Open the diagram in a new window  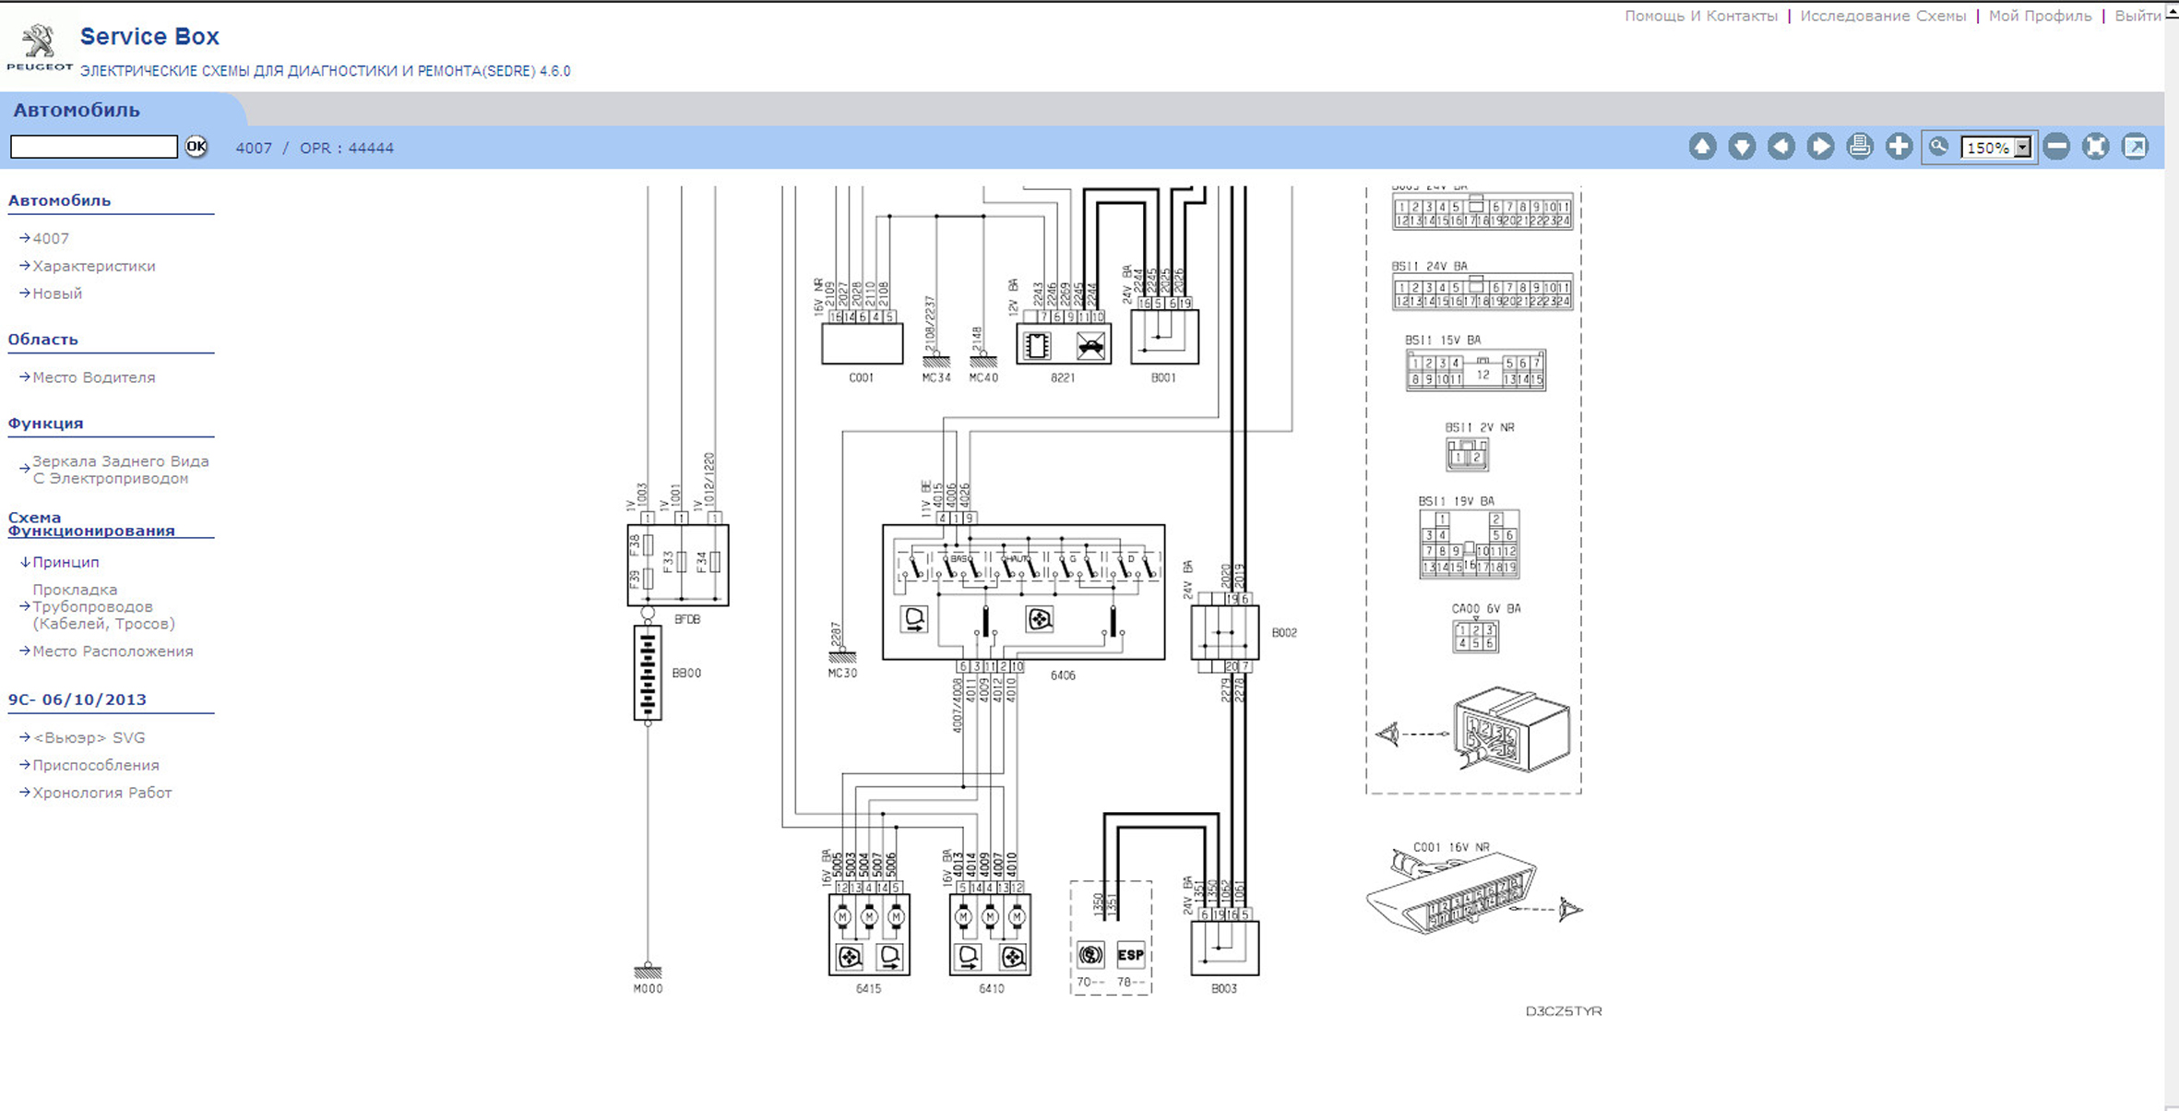point(2135,147)
